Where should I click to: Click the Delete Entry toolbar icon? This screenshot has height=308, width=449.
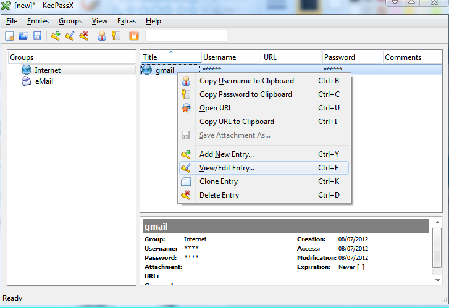click(83, 36)
